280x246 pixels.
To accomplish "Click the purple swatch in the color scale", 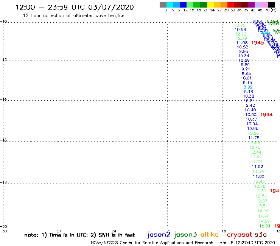I will click(x=251, y=5).
